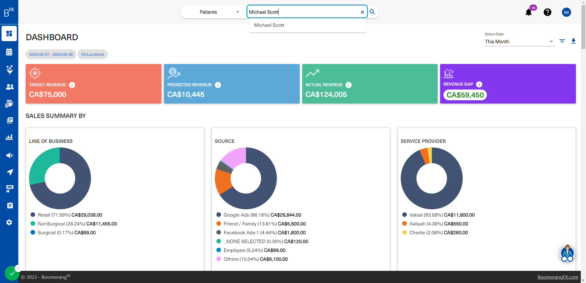The height and width of the screenshot is (283, 586).
Task: Open the help question mark icon
Action: [x=548, y=12]
